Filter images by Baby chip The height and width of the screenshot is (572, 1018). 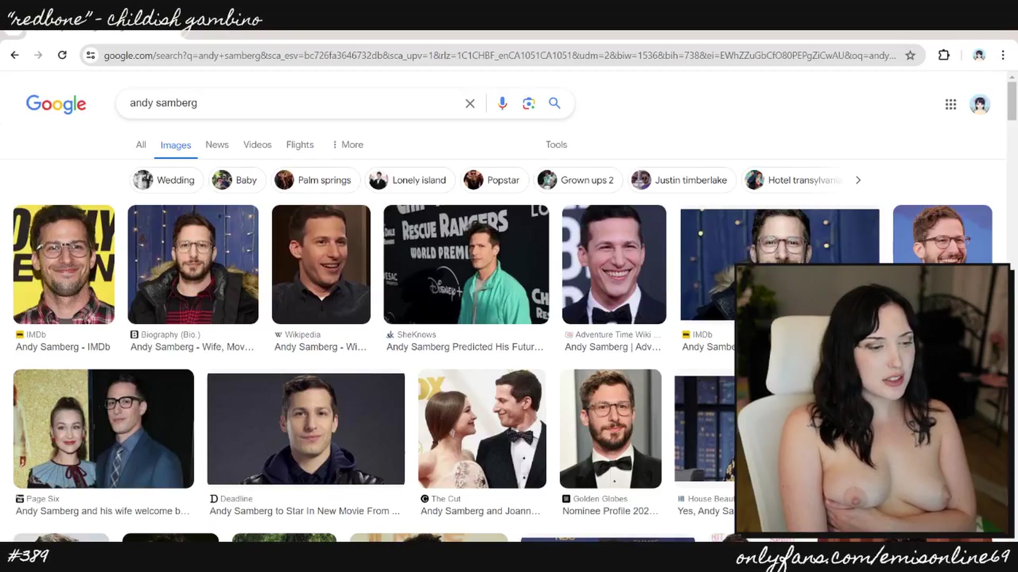coord(236,180)
